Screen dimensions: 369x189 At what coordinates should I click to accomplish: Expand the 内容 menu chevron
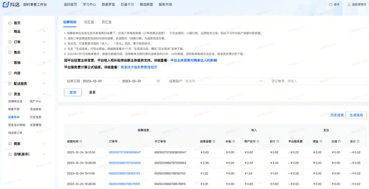coord(44,73)
